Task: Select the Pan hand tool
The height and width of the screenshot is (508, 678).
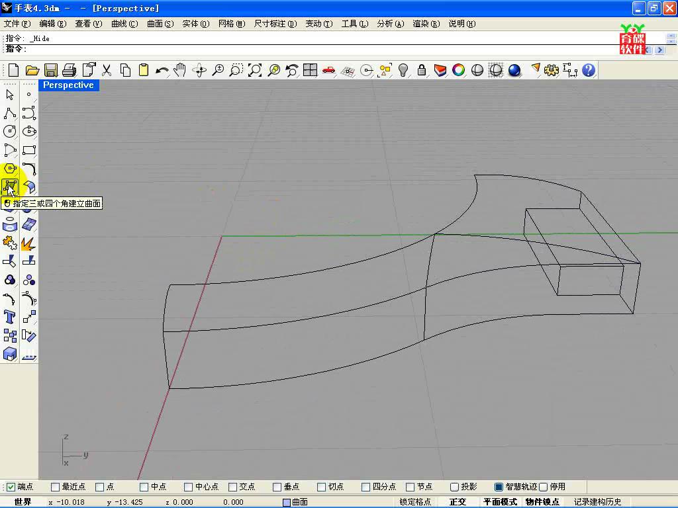Action: pyautogui.click(x=180, y=70)
